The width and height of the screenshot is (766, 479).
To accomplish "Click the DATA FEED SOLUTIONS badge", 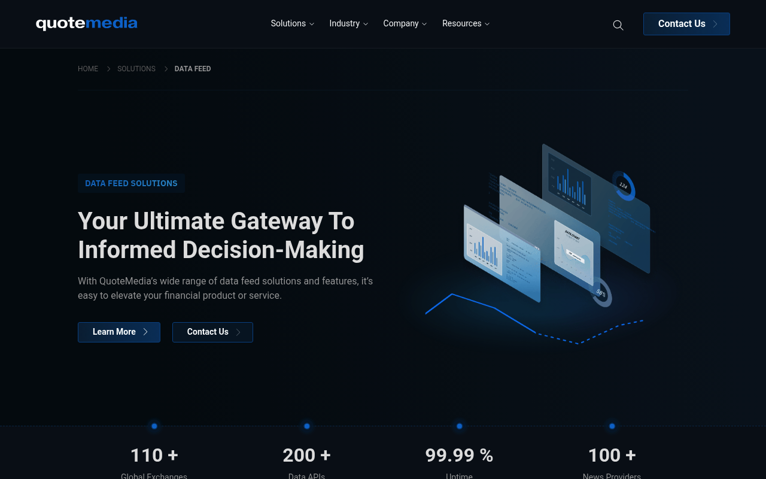I will [131, 183].
